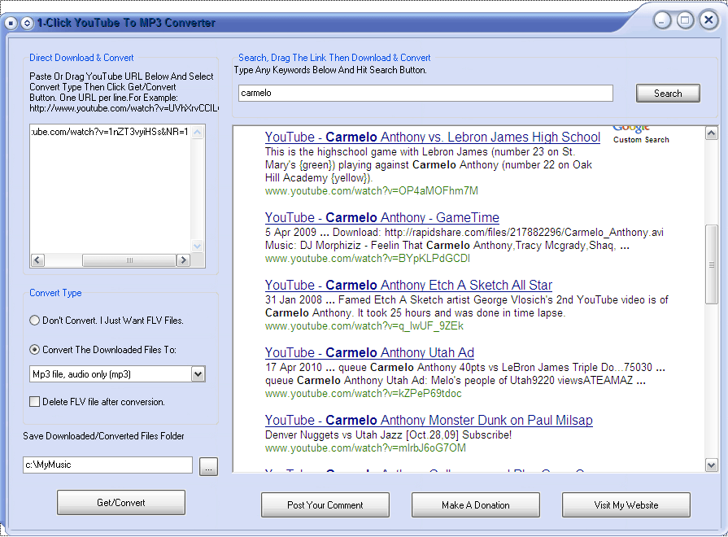Select "Convert The Downloaded Files To" option

[35, 350]
